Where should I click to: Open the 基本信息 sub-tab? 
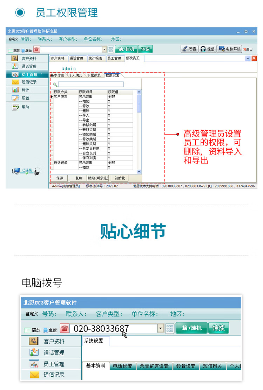pos(58,75)
